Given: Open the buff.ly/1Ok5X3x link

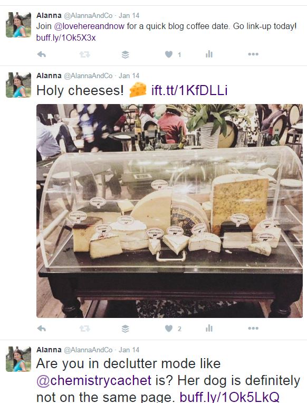Looking at the screenshot, I should [x=66, y=38].
